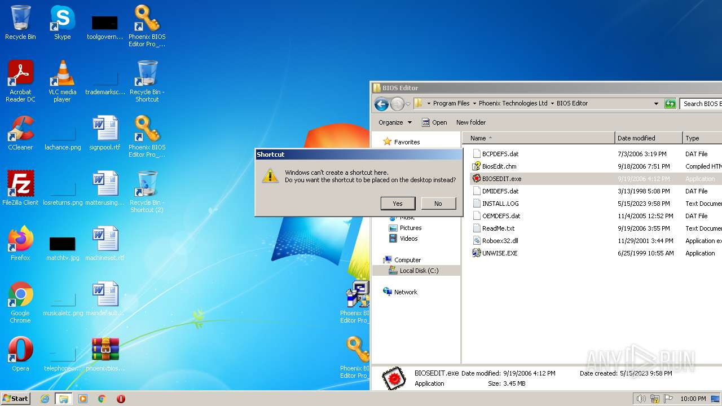Image resolution: width=722 pixels, height=406 pixels.
Task: Launch Google Chrome desktop shortcut
Action: (x=20, y=302)
